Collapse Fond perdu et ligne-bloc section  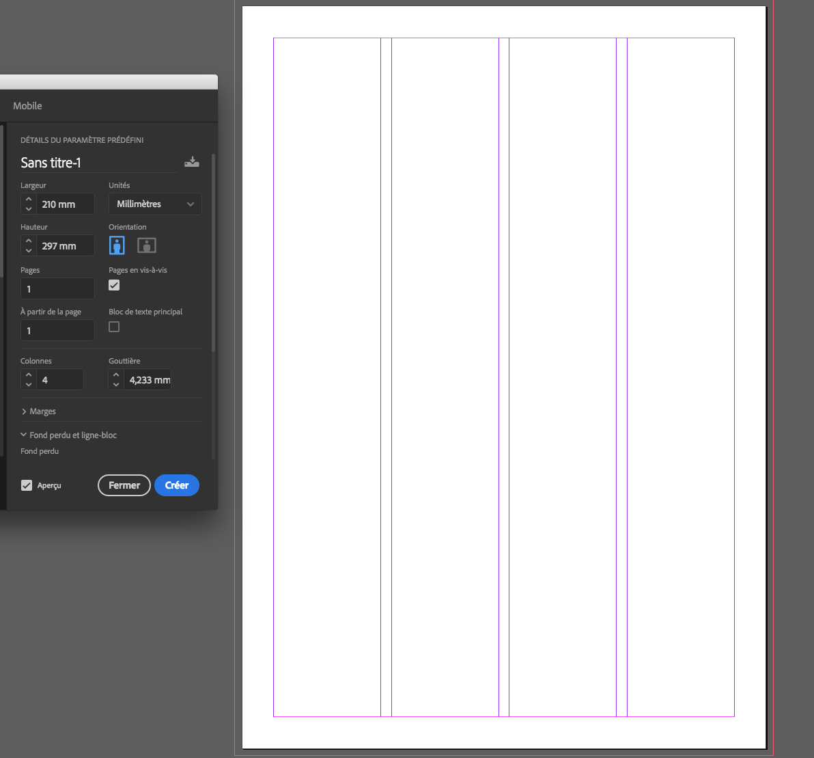tap(68, 435)
